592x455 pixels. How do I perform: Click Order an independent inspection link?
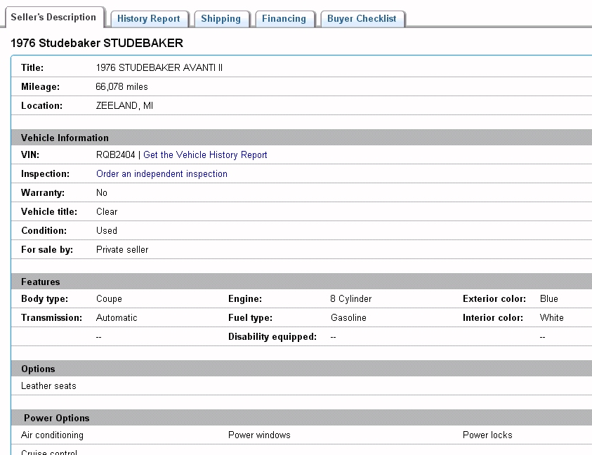coord(162,173)
